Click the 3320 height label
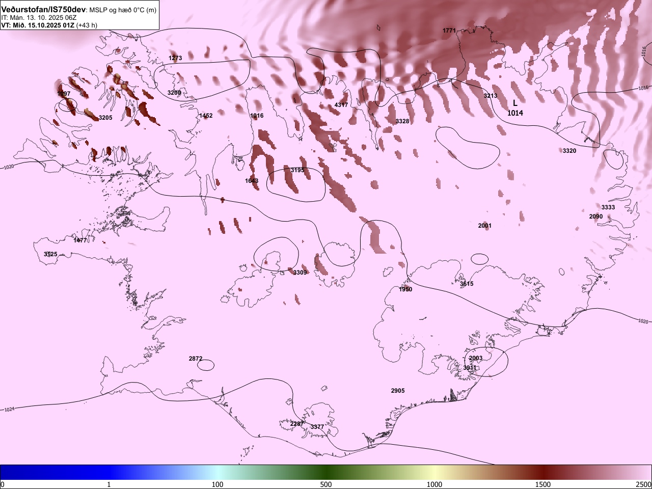Viewport: 652px width, 489px height. [569, 151]
